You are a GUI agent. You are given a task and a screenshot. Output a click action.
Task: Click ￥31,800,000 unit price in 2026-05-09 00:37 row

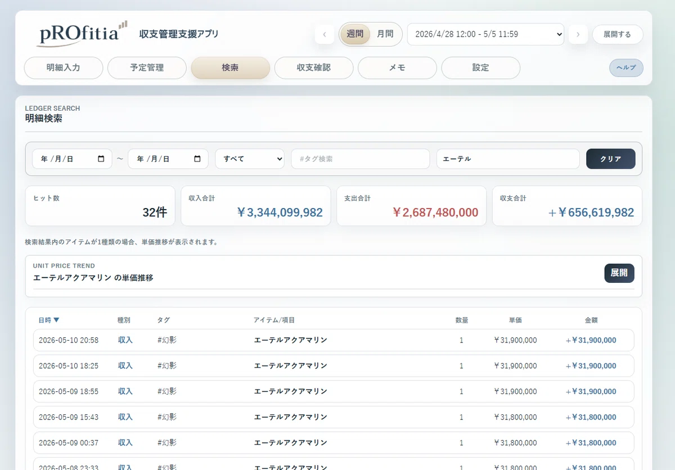[x=515, y=443]
